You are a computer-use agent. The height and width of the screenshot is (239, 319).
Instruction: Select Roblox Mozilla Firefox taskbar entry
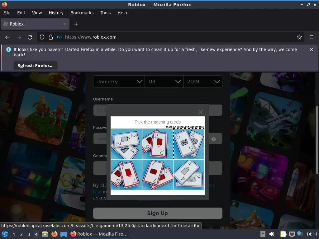[99, 234]
